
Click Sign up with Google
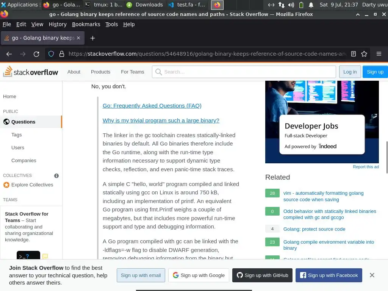click(x=199, y=275)
